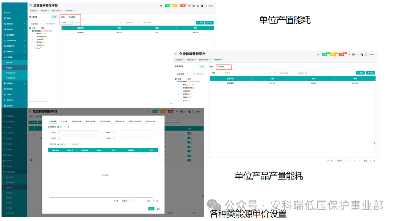Open 水价设置 tab in price dialog
This screenshot has height=221, width=396.
64,121
